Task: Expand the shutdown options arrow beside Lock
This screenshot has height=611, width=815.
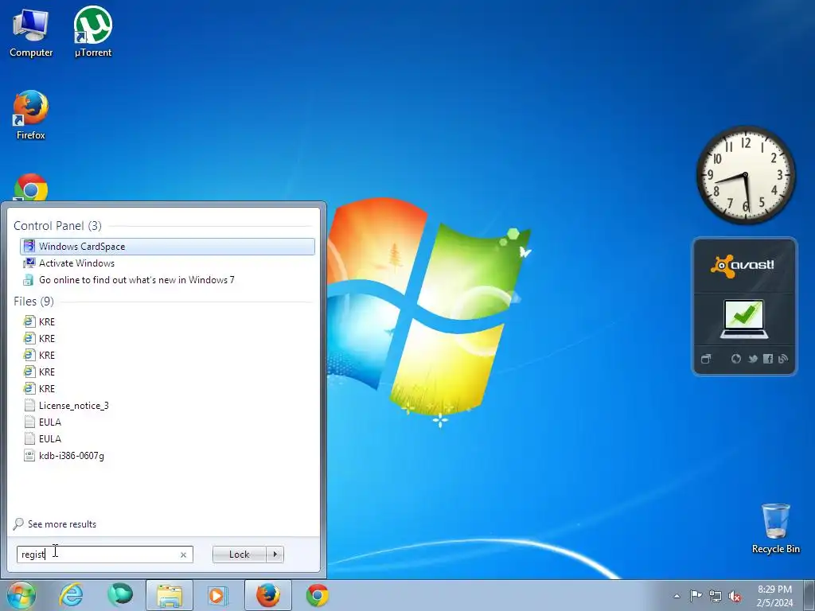Action: tap(275, 555)
